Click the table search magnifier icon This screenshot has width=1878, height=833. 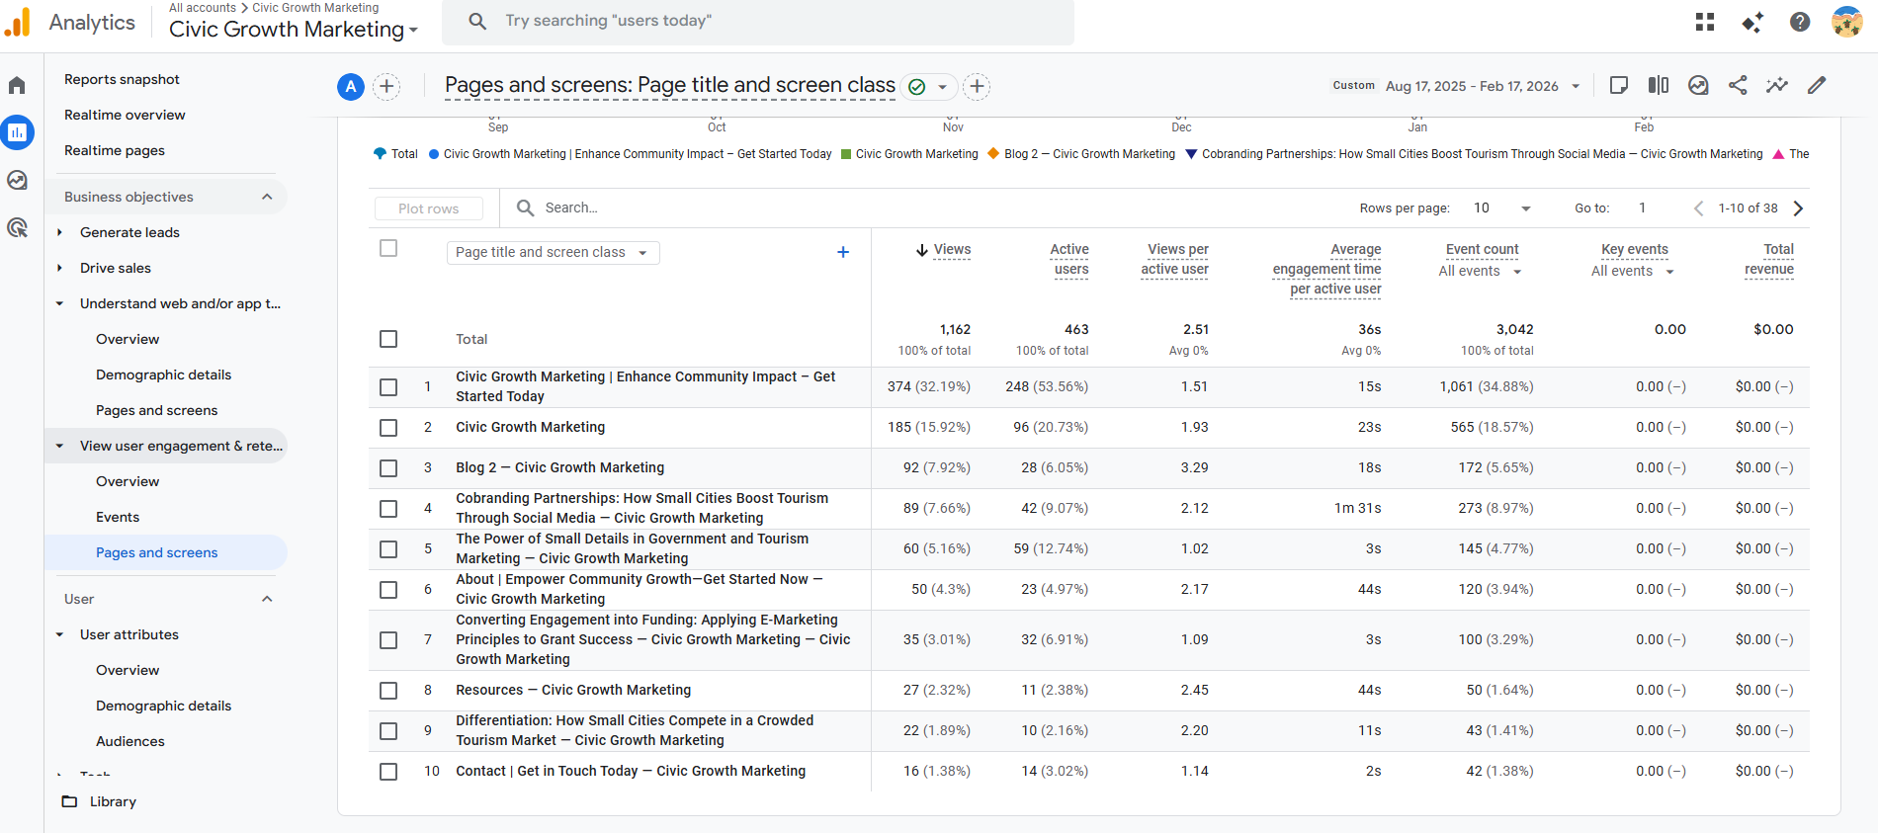point(526,208)
